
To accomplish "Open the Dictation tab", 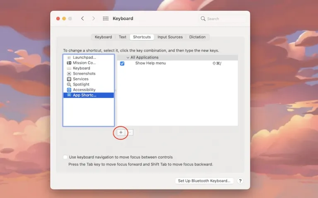I will point(198,37).
